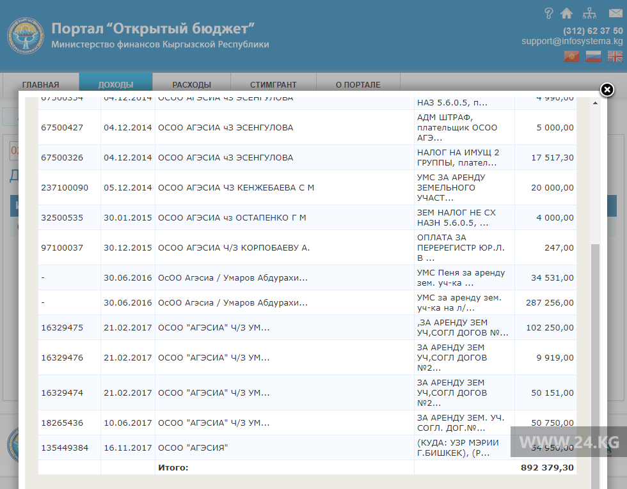Switch language with Russian flag
The width and height of the screenshot is (627, 489).
(x=593, y=56)
